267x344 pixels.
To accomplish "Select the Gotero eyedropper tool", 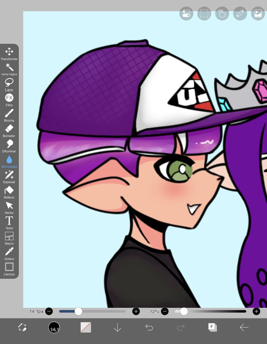I will (x=9, y=254).
